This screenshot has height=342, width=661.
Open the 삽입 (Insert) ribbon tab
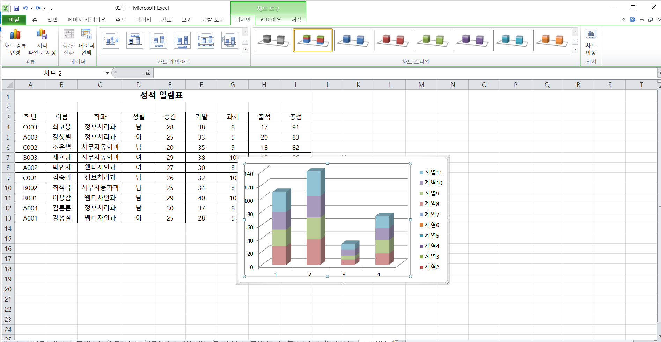click(52, 20)
